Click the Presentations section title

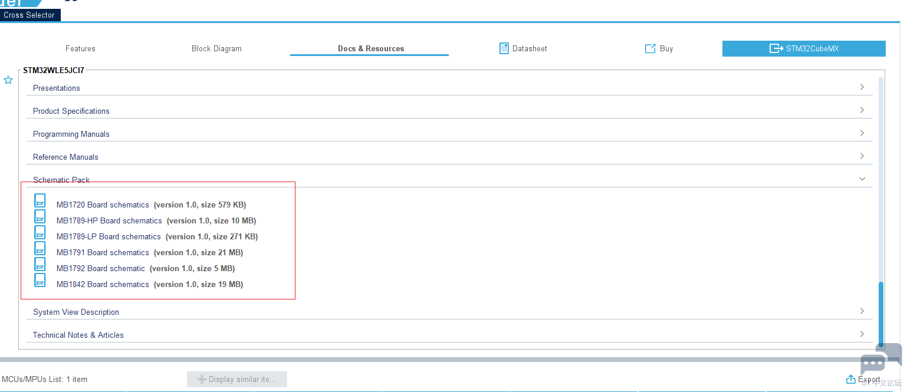click(57, 88)
